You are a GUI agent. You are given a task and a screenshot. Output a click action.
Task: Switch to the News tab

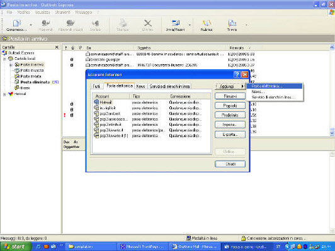pyautogui.click(x=140, y=86)
